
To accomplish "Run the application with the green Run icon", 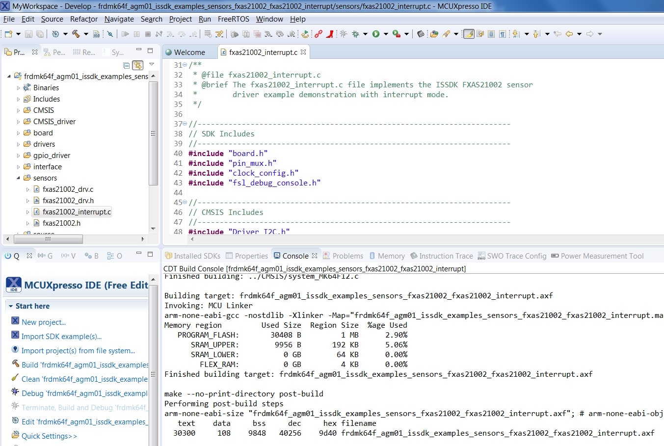I will click(x=375, y=33).
